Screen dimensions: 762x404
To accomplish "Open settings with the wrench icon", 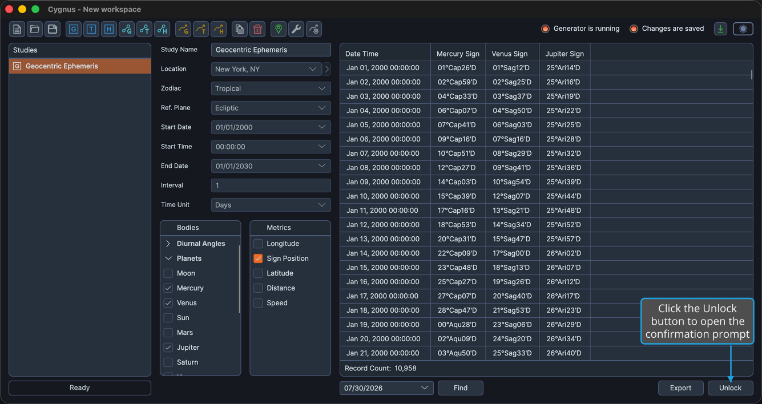I will 296,29.
